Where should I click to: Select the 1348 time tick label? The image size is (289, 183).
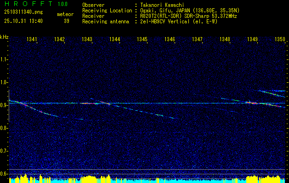(x=225, y=39)
